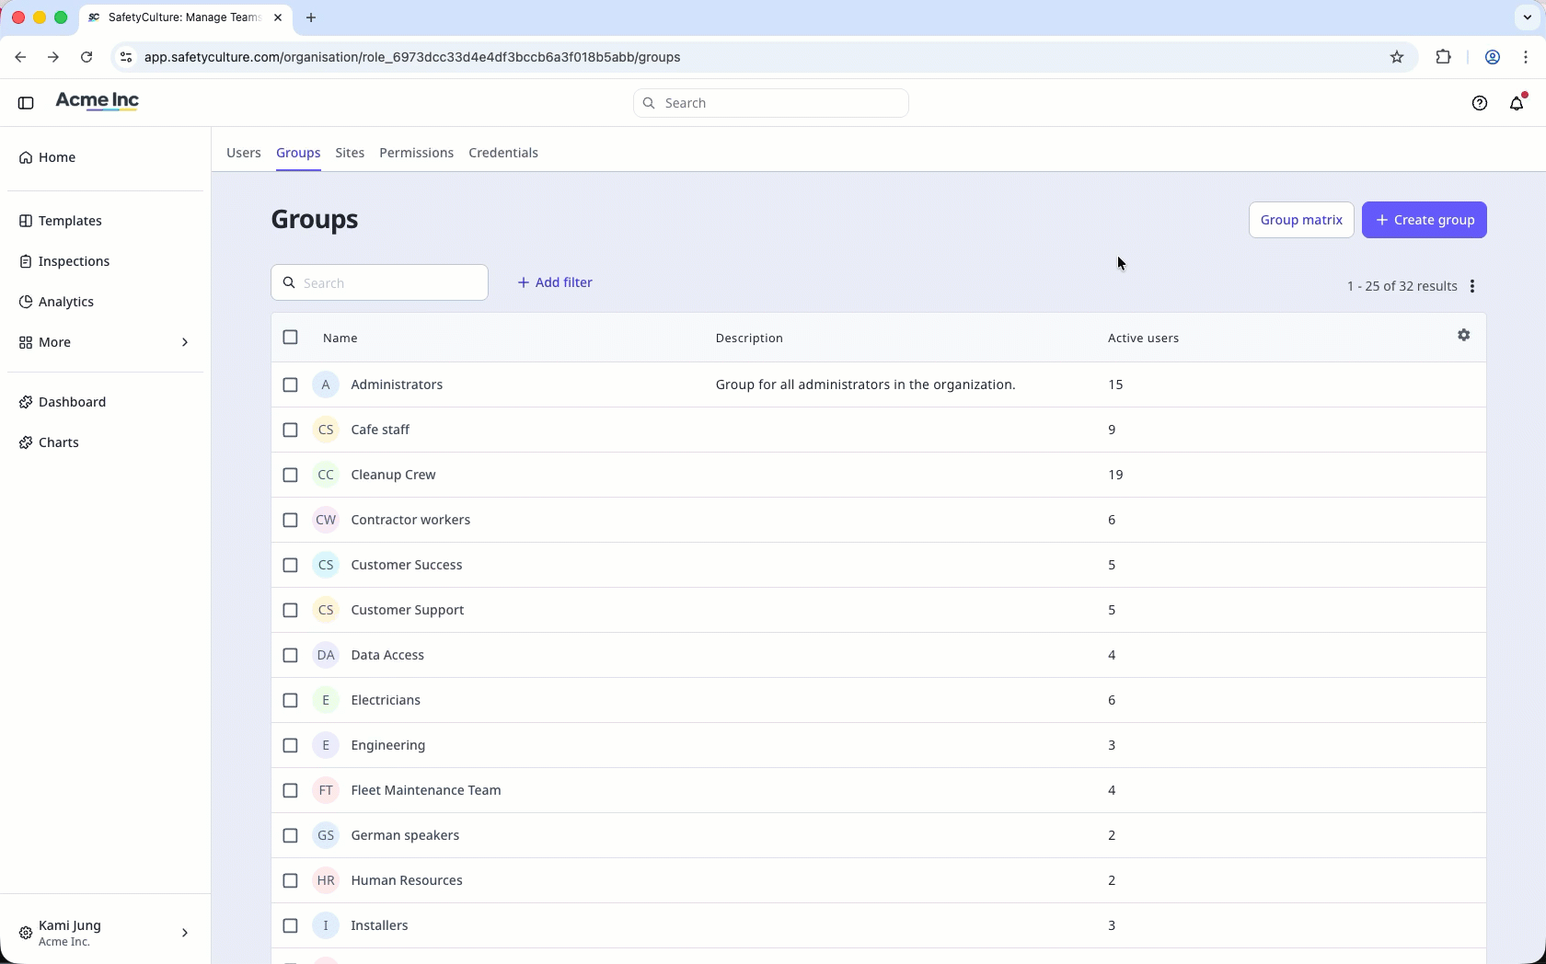Reload the page
This screenshot has width=1546, height=964.
coord(87,57)
